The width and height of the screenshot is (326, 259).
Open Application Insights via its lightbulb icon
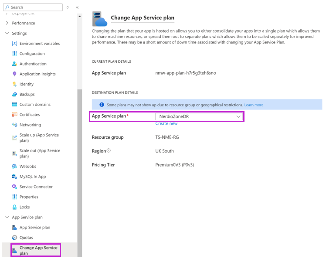[14, 74]
